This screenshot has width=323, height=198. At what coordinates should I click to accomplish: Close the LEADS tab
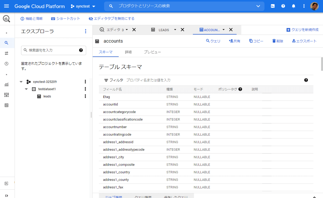(x=182, y=30)
